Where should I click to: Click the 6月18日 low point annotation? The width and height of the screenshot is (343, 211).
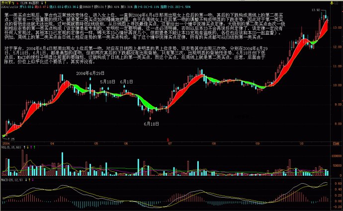coord(151,124)
